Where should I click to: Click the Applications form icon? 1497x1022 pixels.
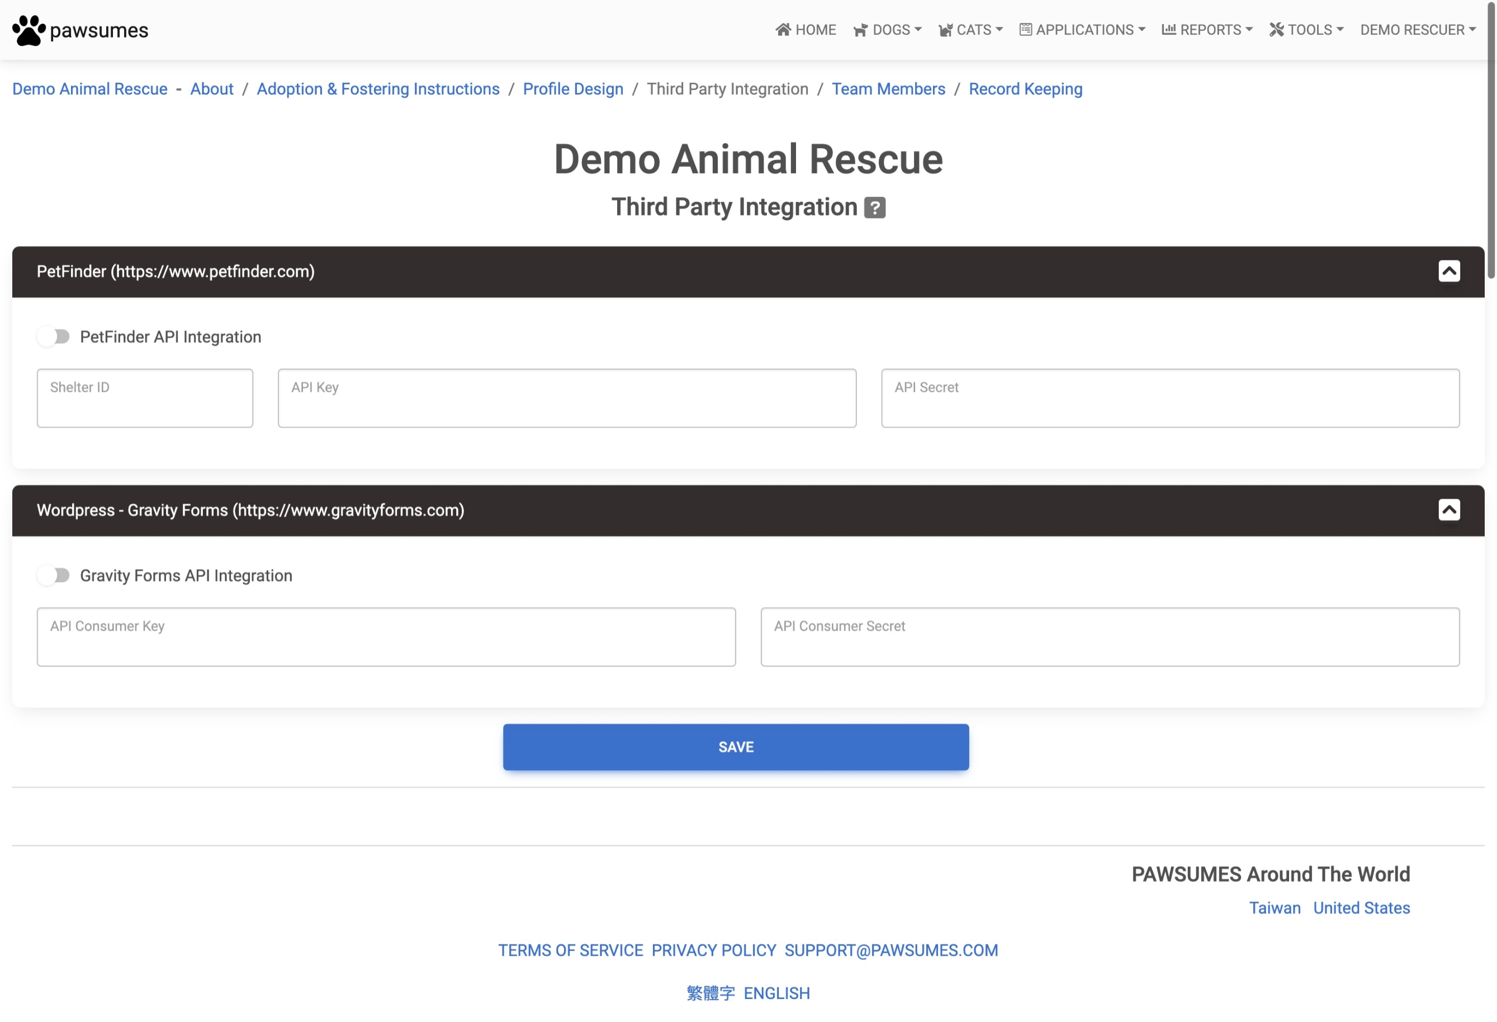point(1025,30)
